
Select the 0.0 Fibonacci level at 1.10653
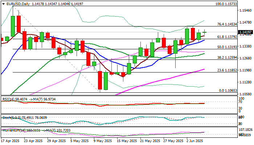pyautogui.click(x=228, y=91)
